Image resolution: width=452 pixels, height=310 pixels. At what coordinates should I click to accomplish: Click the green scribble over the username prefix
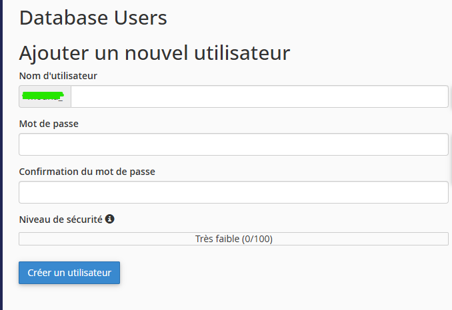(43, 95)
